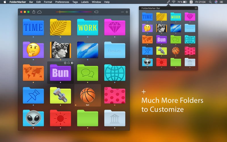
Task: Click the plus zoom-in icon
Action: pos(127,12)
